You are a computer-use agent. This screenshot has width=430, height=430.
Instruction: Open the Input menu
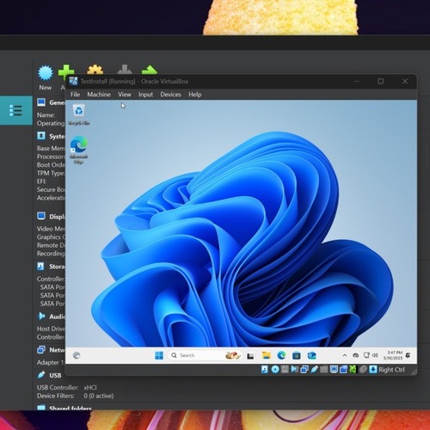[x=145, y=95]
